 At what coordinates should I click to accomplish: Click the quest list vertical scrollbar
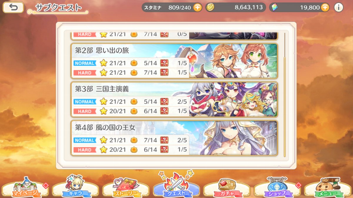click(x=284, y=94)
